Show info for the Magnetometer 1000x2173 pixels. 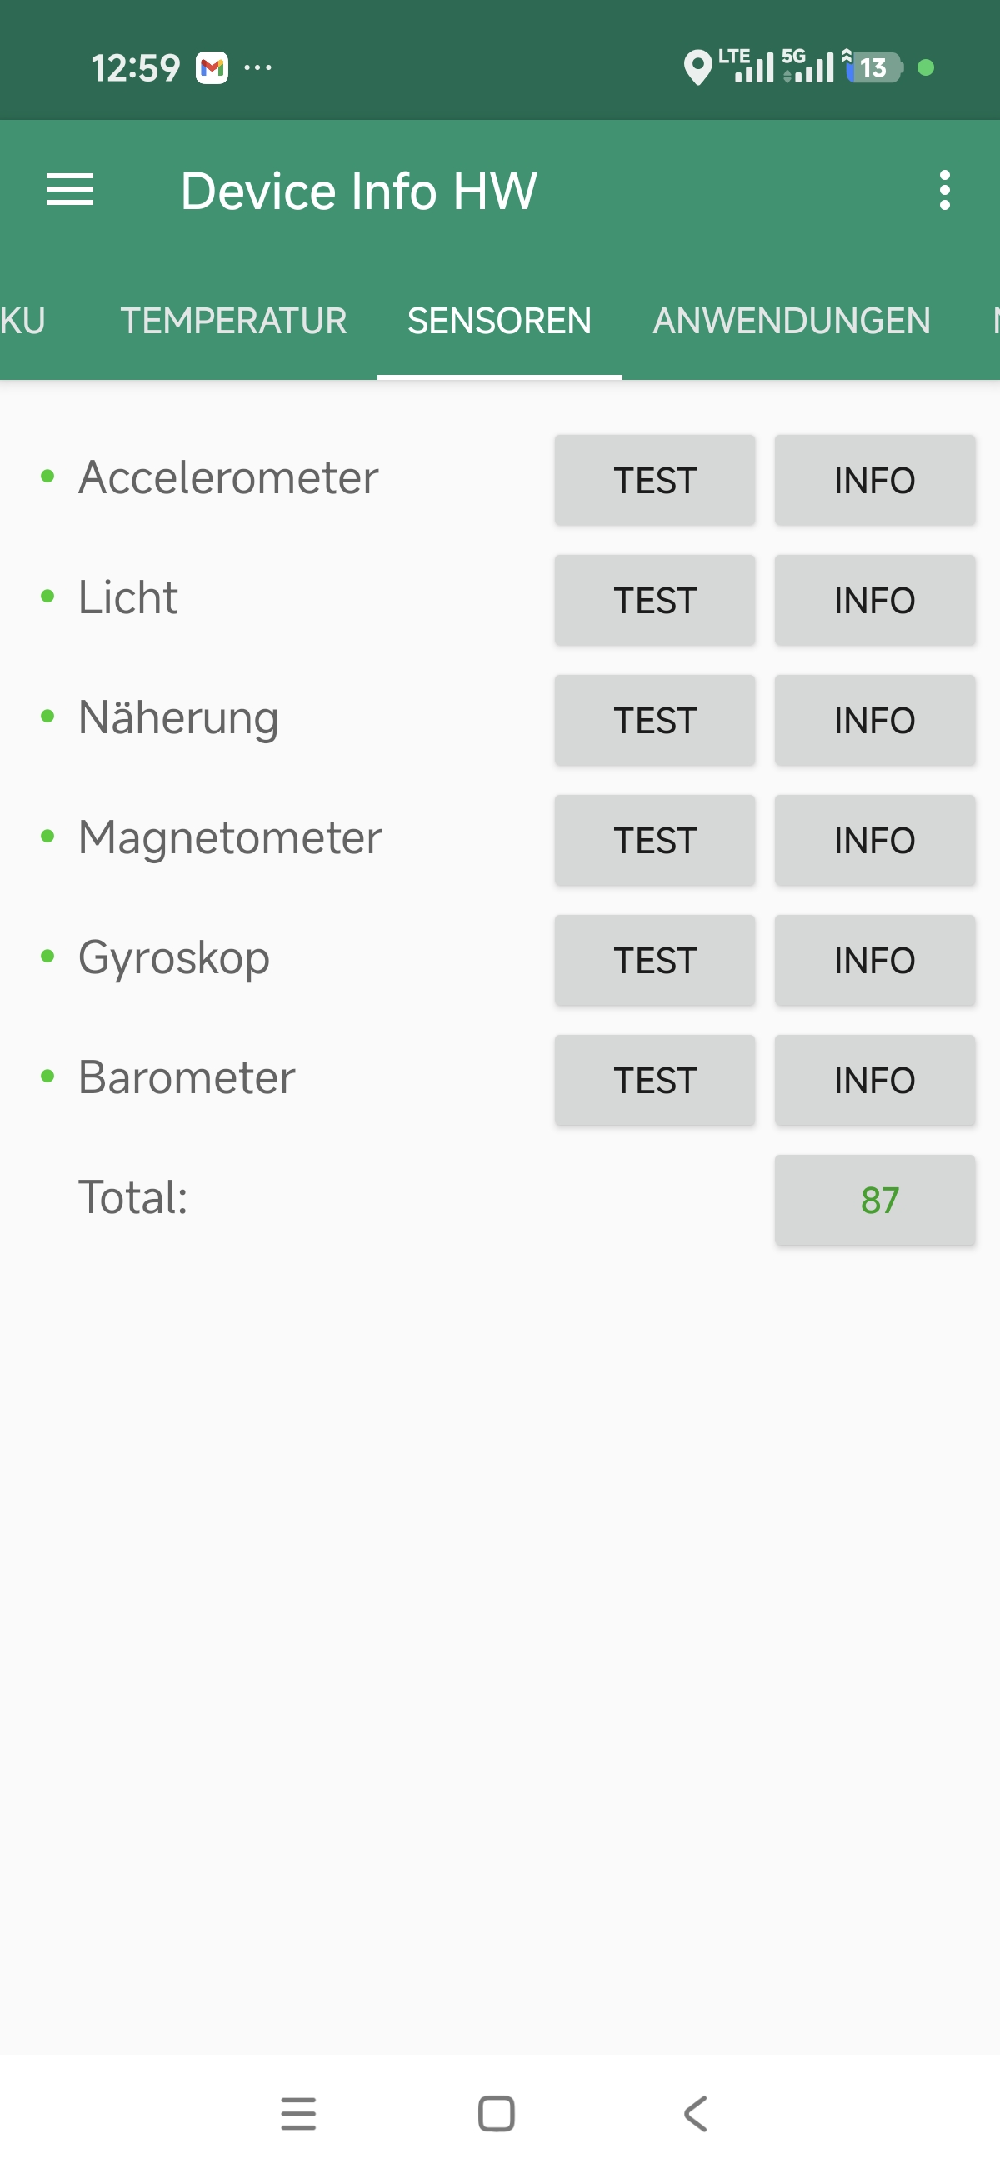[x=874, y=840]
